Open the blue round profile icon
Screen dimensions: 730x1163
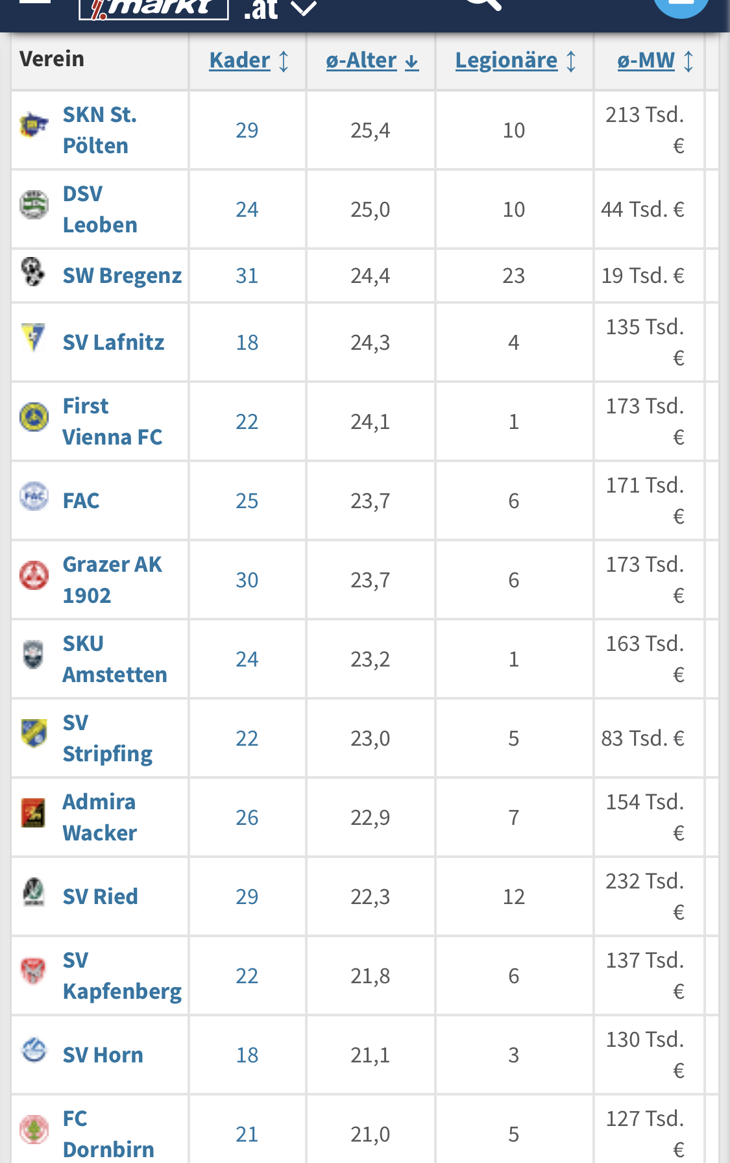(x=681, y=5)
